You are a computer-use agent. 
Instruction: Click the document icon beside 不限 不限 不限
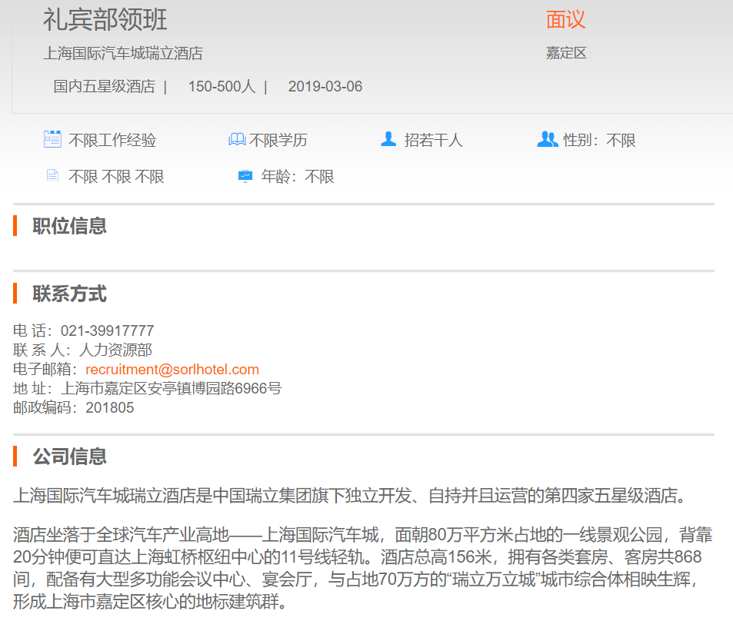52,176
